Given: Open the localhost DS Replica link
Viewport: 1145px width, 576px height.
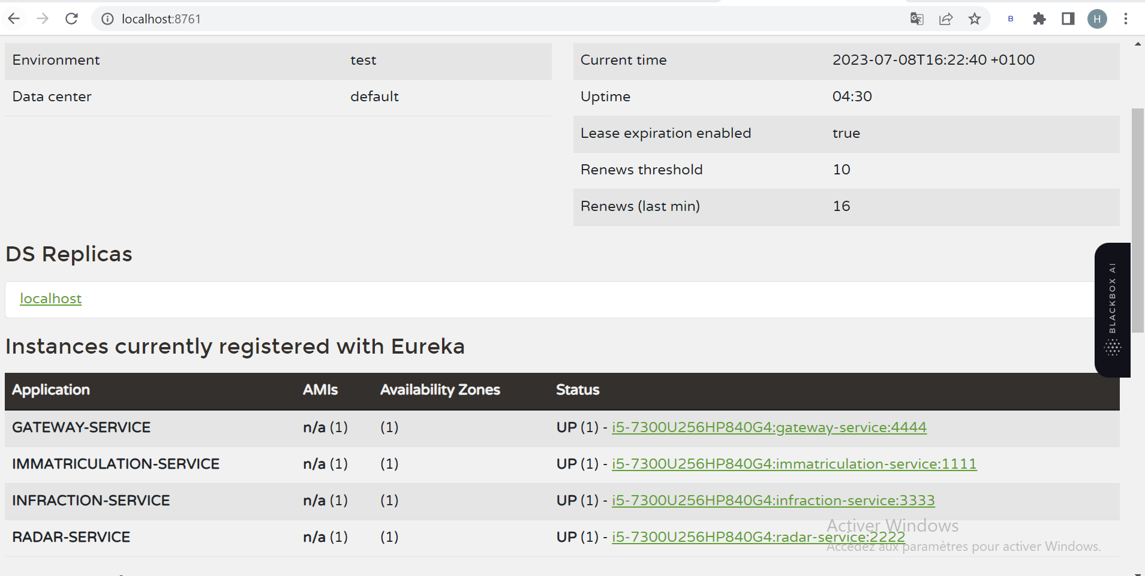Looking at the screenshot, I should pyautogui.click(x=50, y=298).
